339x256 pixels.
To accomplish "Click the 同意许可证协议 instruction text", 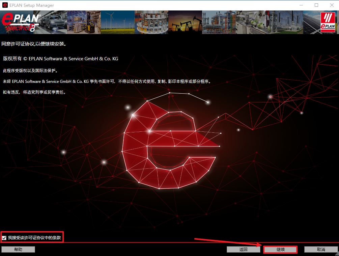I will (x=34, y=44).
